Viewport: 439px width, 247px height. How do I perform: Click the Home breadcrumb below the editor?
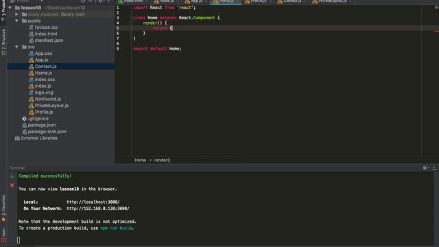140,160
